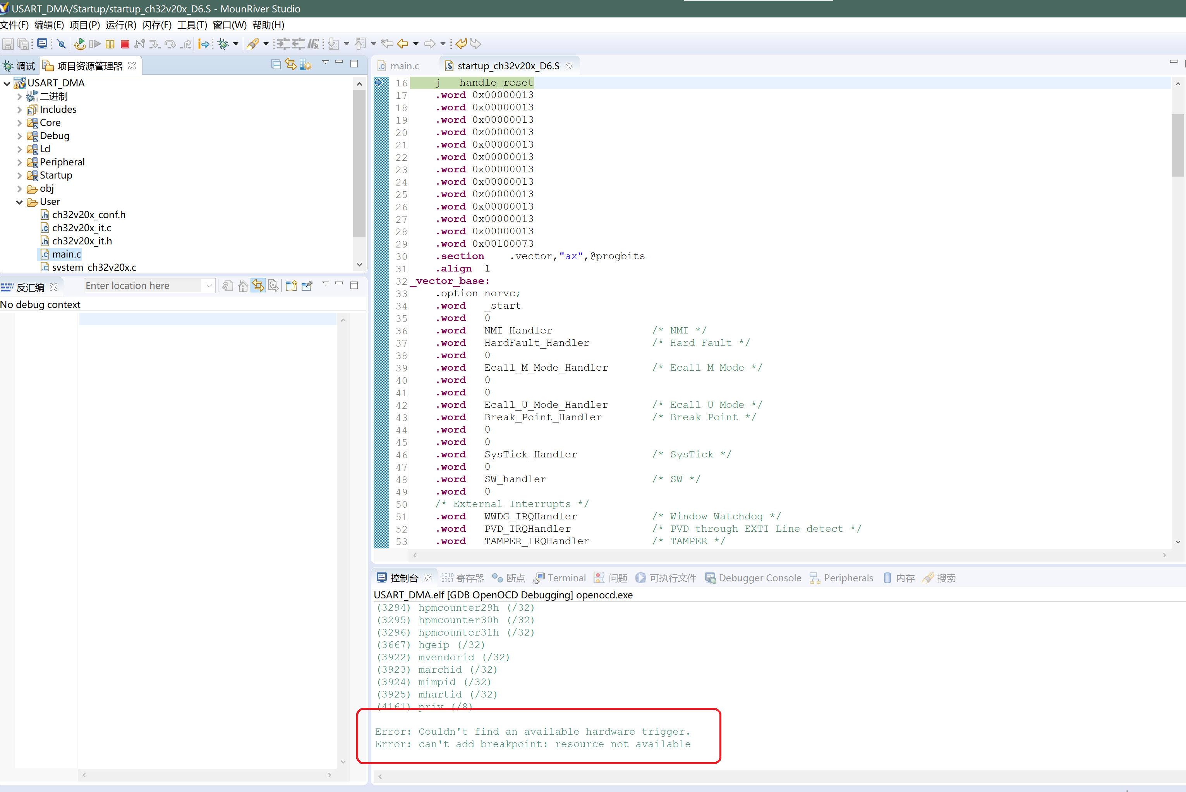1186x792 pixels.
Task: Switch to startup_ch32v20x_D6.S tab
Action: tap(508, 65)
